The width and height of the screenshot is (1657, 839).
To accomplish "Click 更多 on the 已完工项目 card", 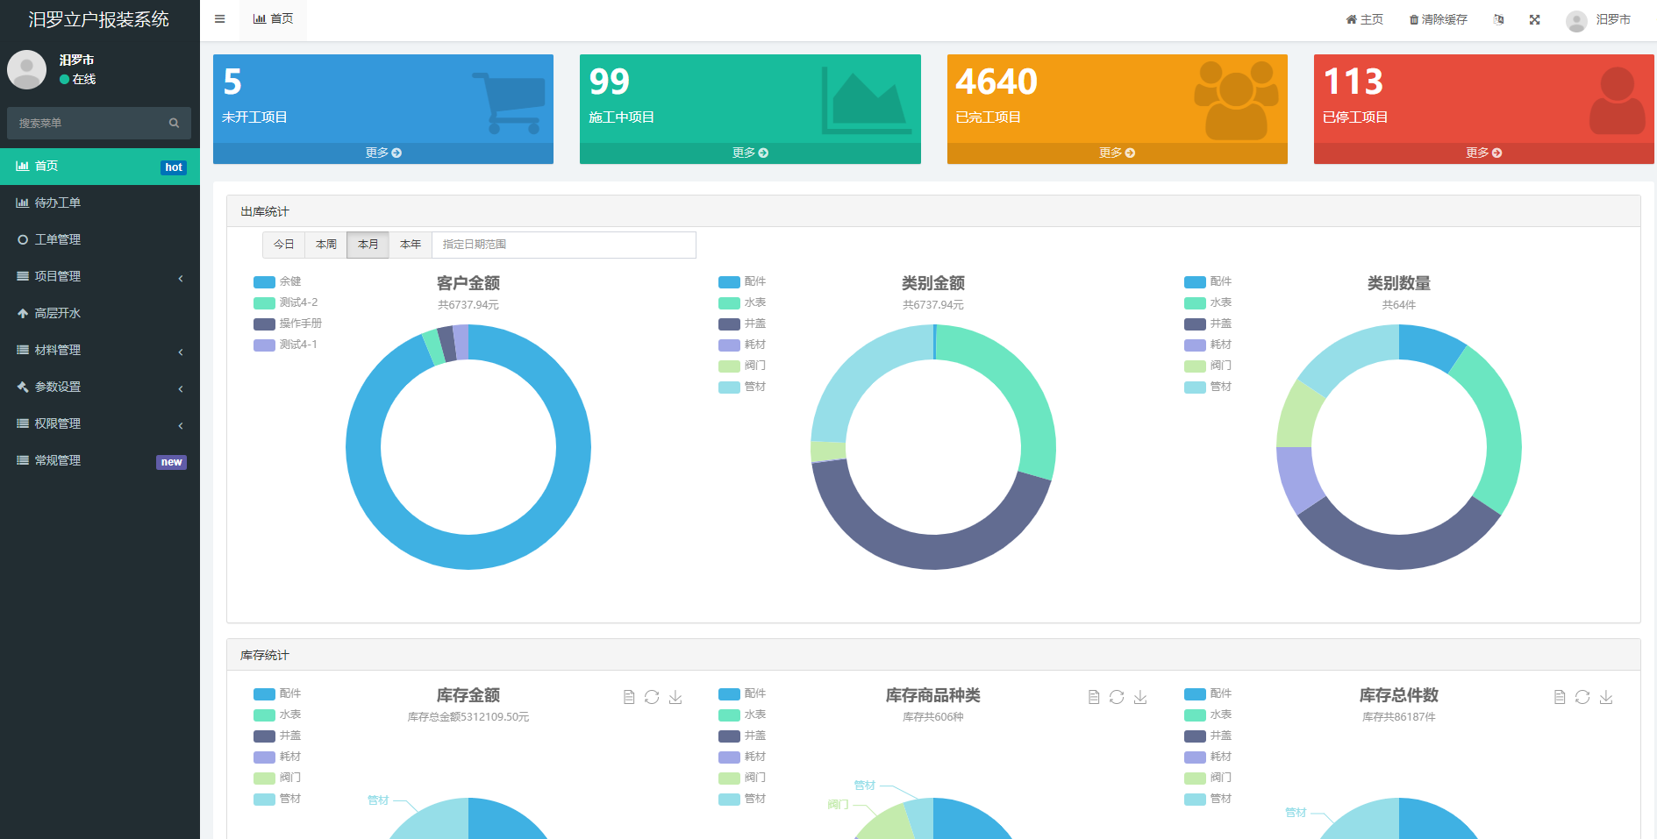I will [x=1117, y=152].
